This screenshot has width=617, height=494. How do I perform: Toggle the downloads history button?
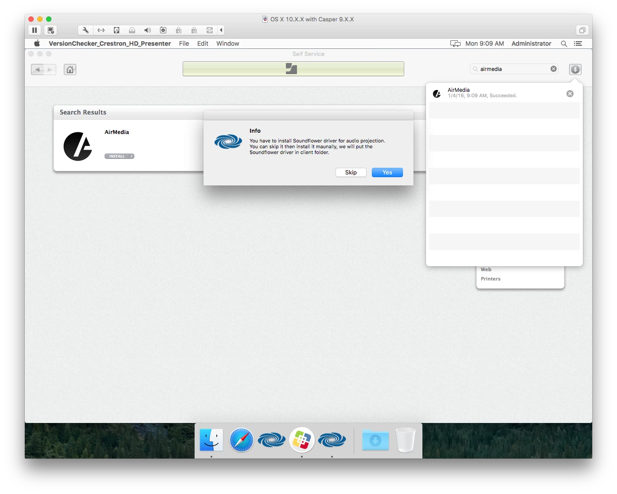click(575, 69)
